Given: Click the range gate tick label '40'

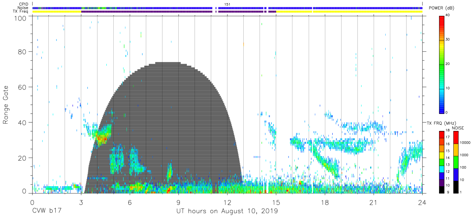Looking at the screenshot, I should tap(22, 122).
